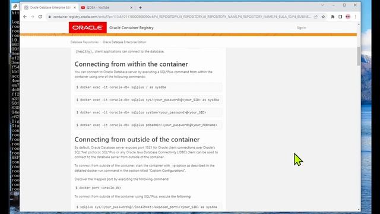380x214 pixels.
Task: Reload the page with the refresh icon
Action: coord(40,17)
